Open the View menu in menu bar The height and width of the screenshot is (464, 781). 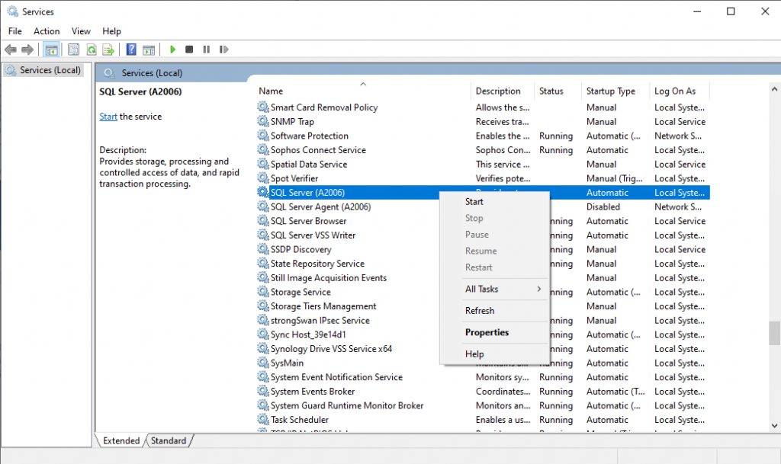tap(81, 31)
